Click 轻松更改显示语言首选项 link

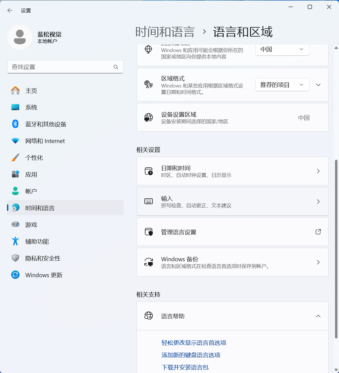(193, 343)
